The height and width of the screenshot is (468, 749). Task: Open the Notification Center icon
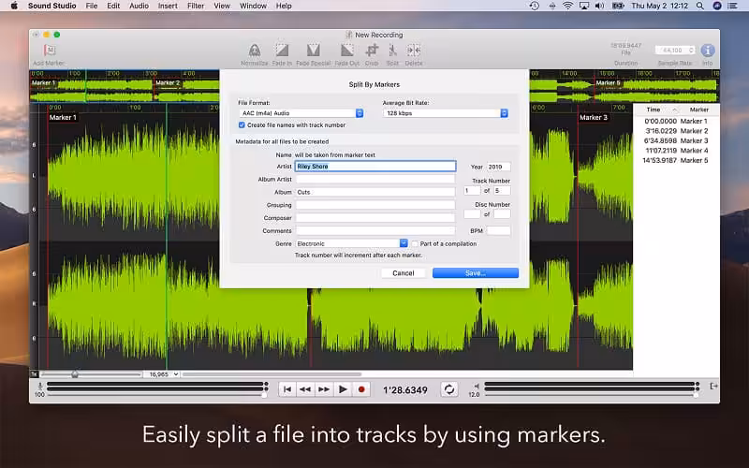point(732,6)
